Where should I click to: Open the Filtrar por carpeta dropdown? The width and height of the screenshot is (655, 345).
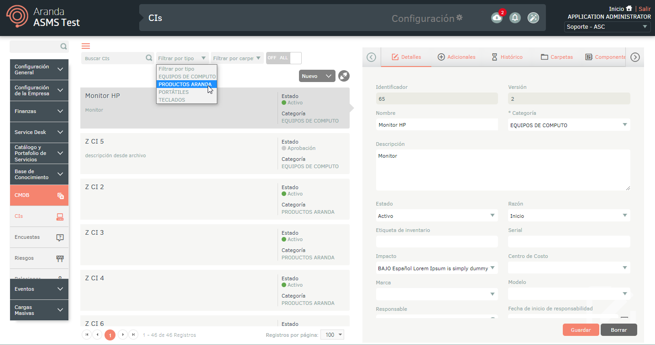pyautogui.click(x=237, y=58)
